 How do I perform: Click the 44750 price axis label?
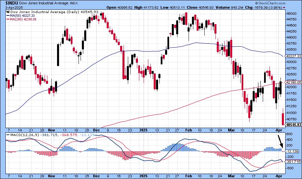[x=291, y=19]
